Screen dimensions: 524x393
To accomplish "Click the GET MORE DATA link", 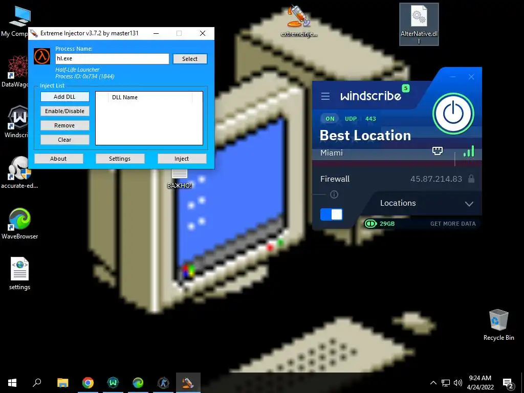I will [453, 224].
